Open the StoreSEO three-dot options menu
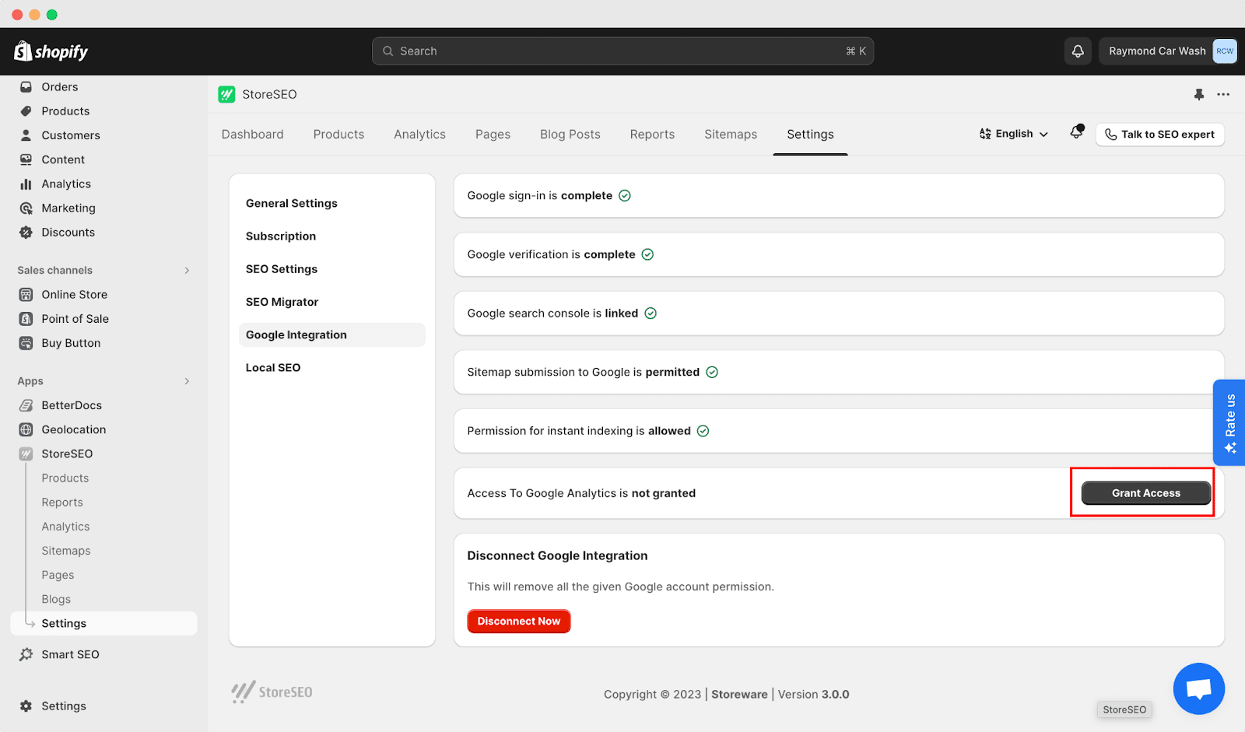Image resolution: width=1245 pixels, height=732 pixels. (x=1223, y=94)
